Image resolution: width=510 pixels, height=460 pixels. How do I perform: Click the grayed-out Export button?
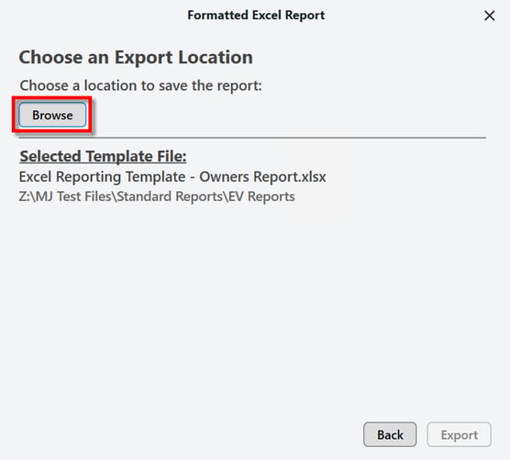coord(459,434)
